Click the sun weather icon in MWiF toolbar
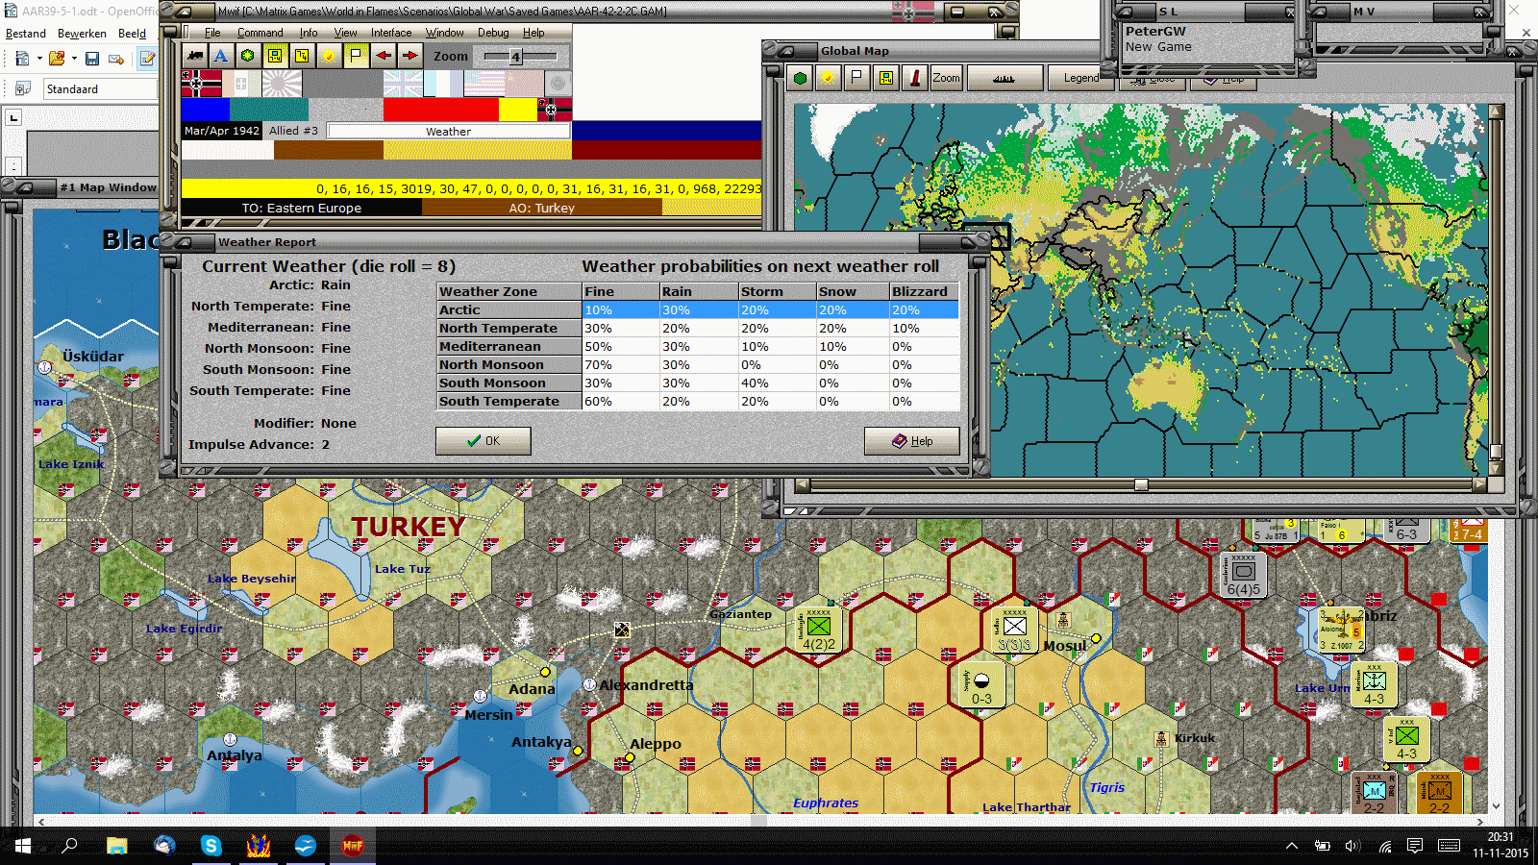 [329, 56]
